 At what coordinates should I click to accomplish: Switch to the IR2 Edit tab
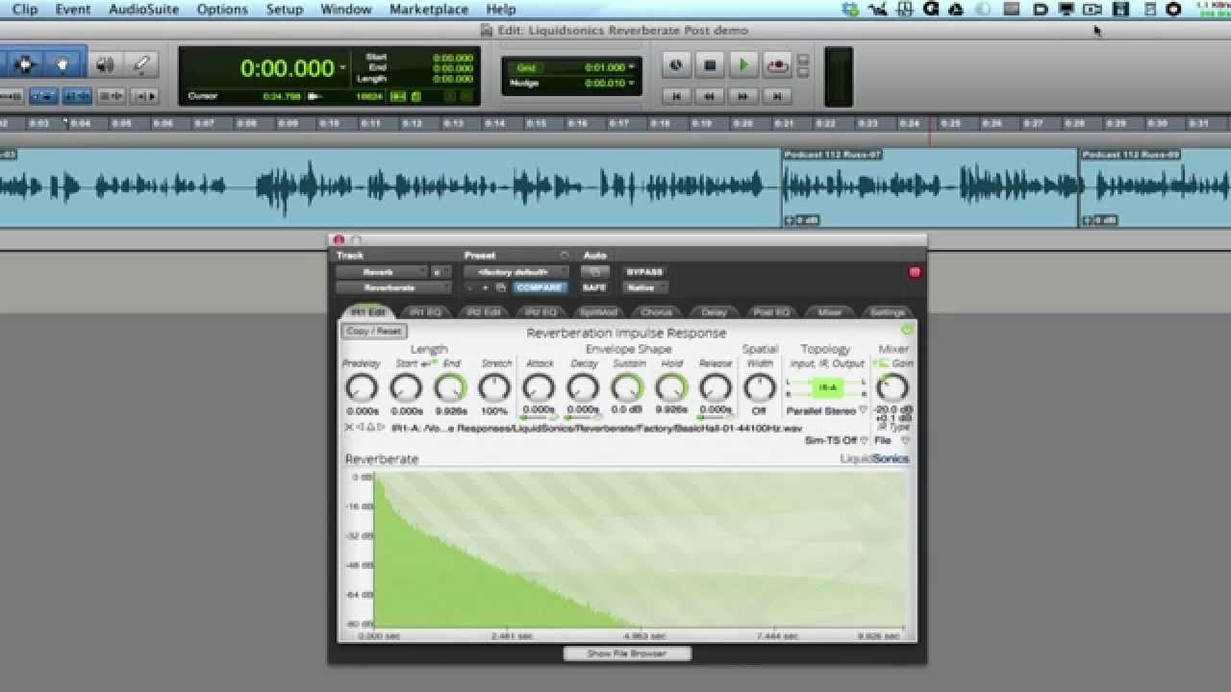[484, 312]
